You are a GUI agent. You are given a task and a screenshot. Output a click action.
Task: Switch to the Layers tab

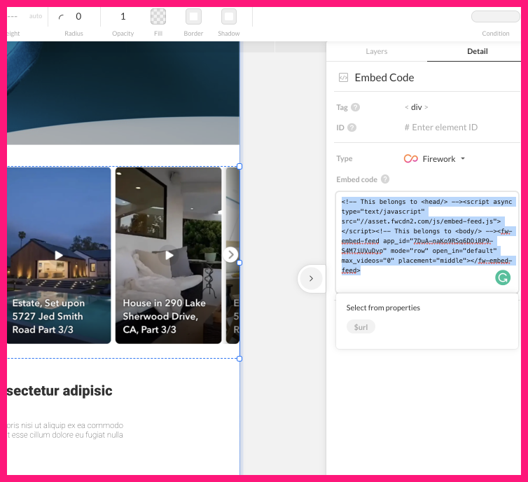click(377, 51)
